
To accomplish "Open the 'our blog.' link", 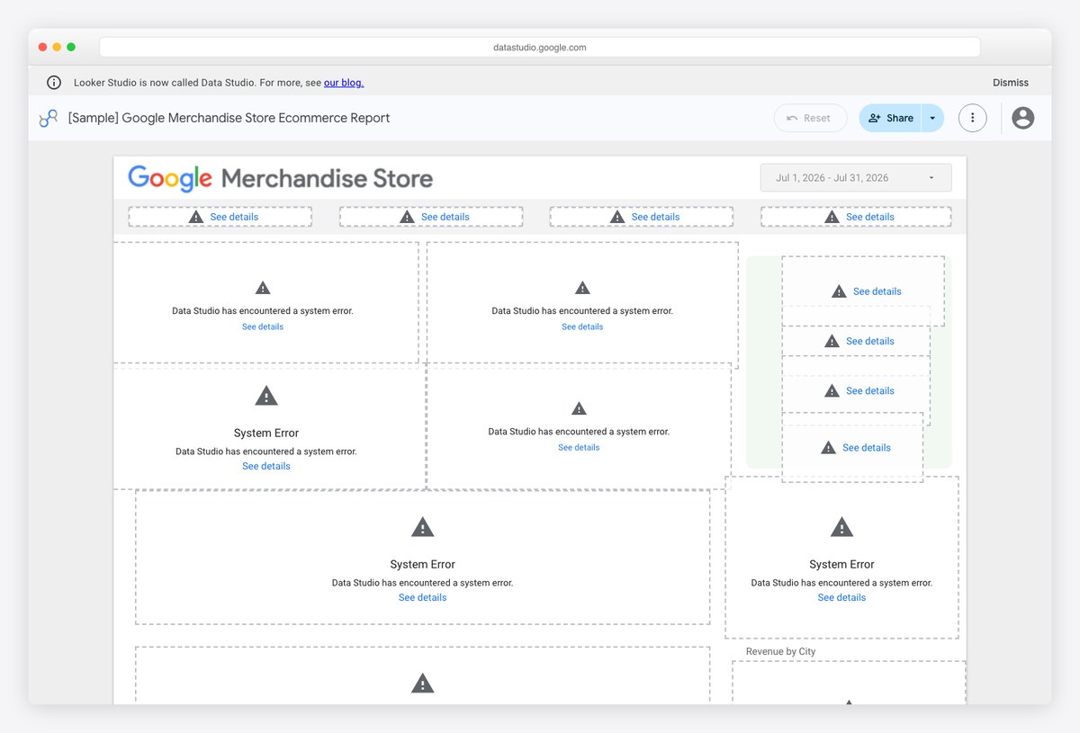I will click(x=344, y=83).
